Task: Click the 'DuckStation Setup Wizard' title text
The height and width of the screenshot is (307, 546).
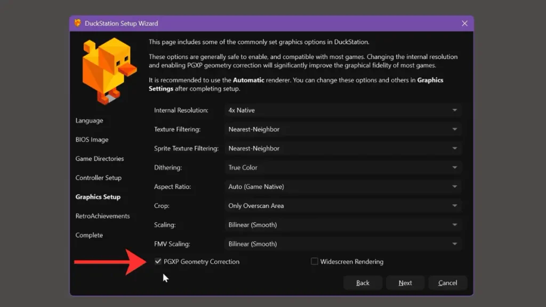Action: coord(121,23)
